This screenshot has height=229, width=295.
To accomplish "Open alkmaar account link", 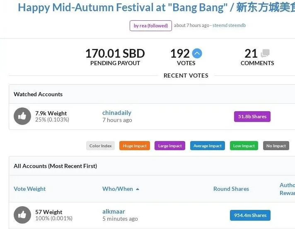I will coord(114,212).
